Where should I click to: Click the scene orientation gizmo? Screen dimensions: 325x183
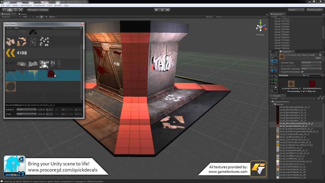(260, 27)
